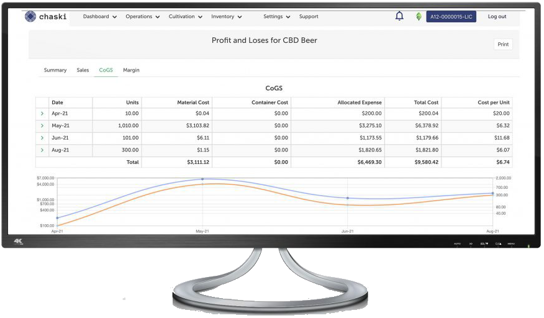Click the May-21 peak chart point
The width and height of the screenshot is (544, 318).
[202, 179]
